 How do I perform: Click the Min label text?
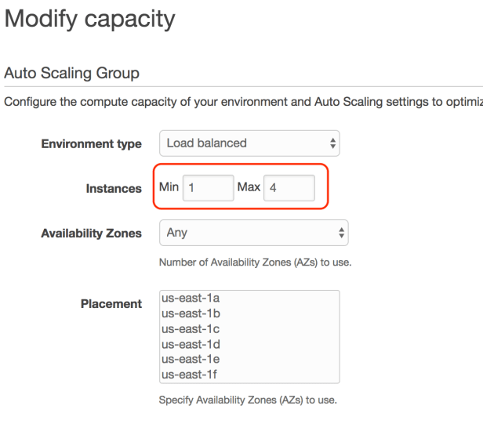click(x=169, y=187)
